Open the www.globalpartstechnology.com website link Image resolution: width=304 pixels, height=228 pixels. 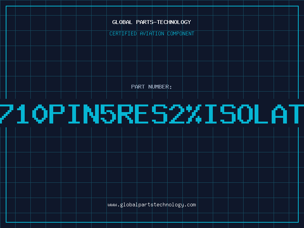(152, 205)
